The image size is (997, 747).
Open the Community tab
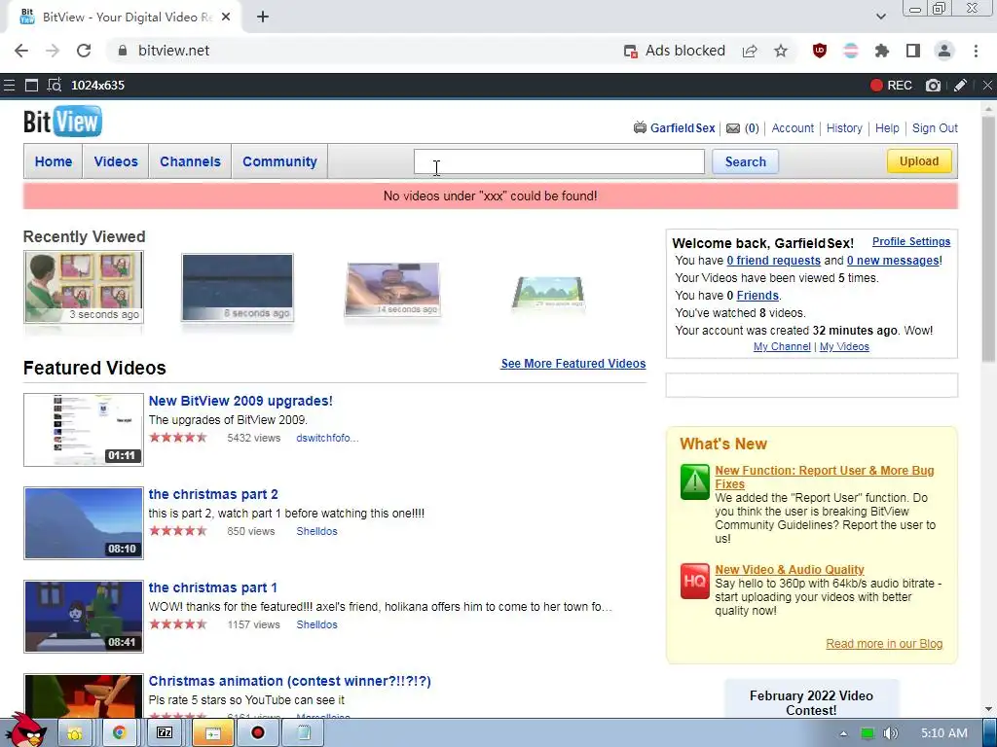tap(279, 161)
